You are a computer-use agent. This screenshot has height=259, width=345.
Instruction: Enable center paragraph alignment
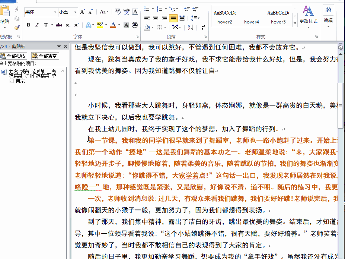pyautogui.click(x=156, y=18)
